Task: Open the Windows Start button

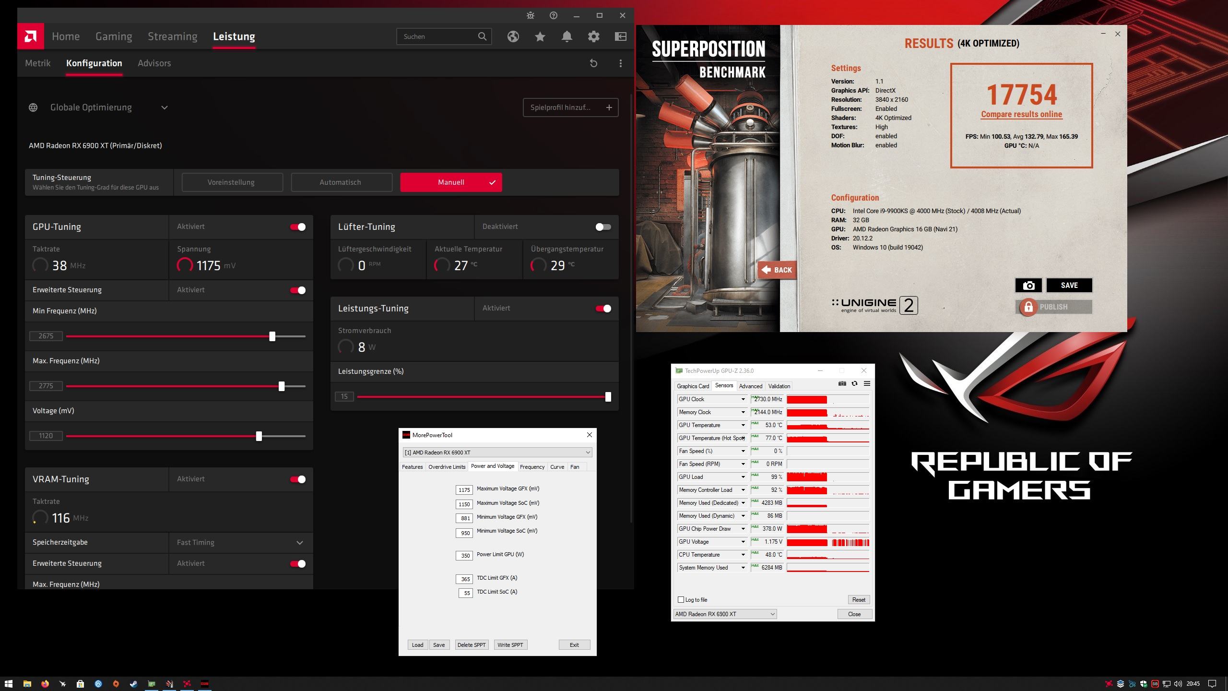Action: [8, 684]
